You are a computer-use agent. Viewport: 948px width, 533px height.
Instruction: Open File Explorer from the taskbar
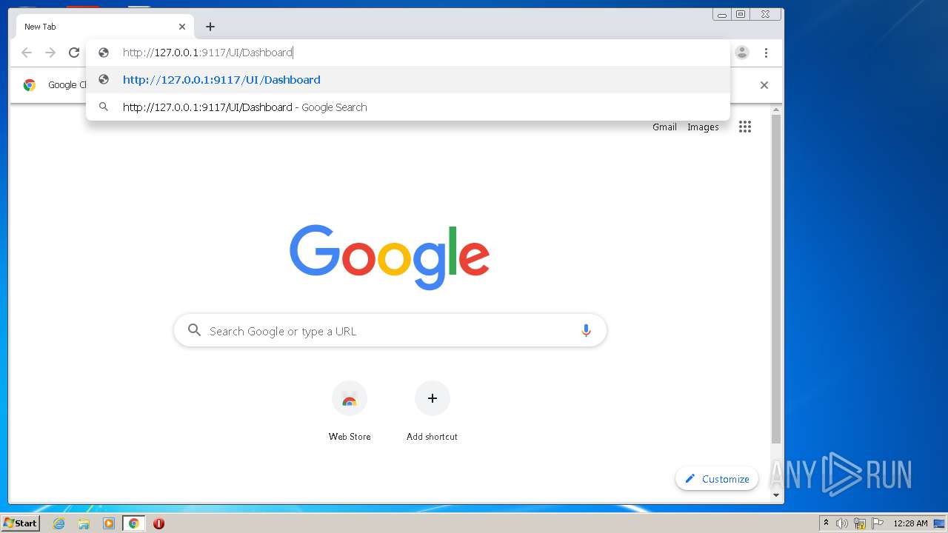point(84,523)
